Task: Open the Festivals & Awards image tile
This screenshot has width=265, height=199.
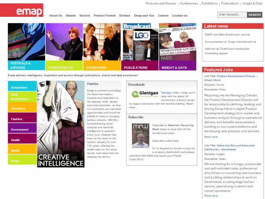Action: click(26, 47)
